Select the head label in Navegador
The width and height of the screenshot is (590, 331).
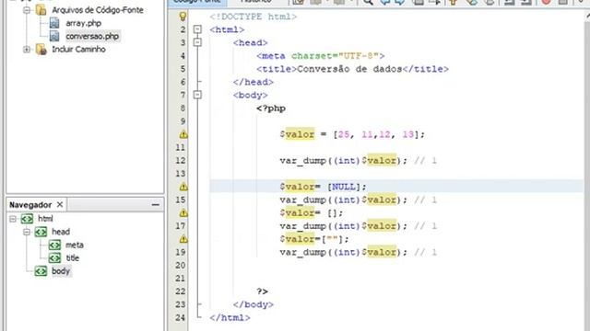coord(61,232)
